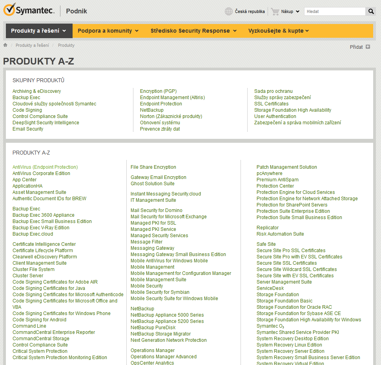The height and width of the screenshot is (365, 381).
Task: Open Instant Messaging Security.cloud
Action: [166, 194]
